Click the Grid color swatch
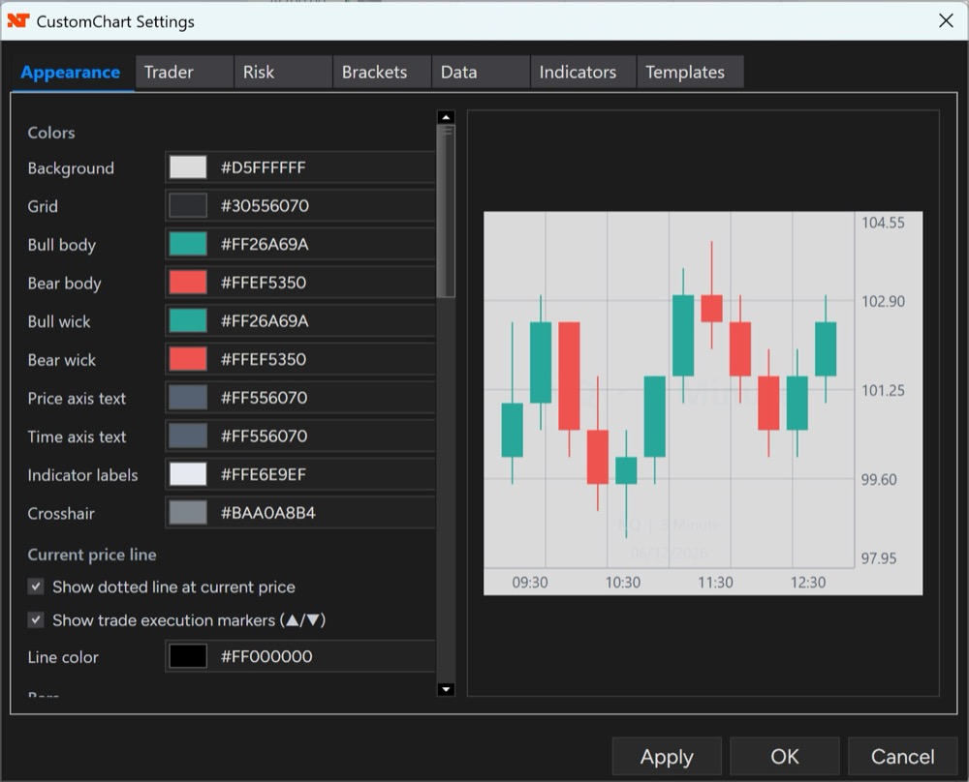The image size is (969, 782). [x=188, y=205]
